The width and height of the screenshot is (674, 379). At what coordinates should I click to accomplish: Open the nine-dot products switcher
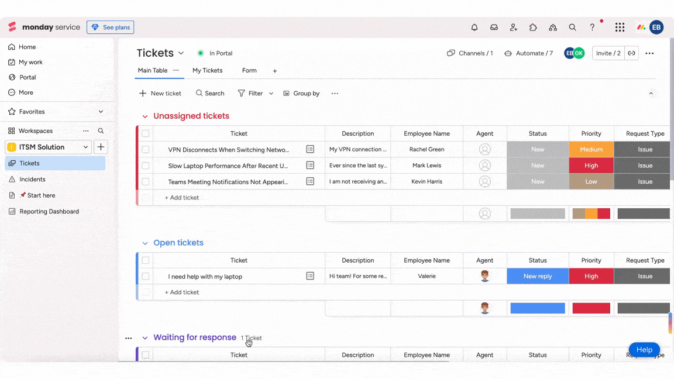(620, 27)
